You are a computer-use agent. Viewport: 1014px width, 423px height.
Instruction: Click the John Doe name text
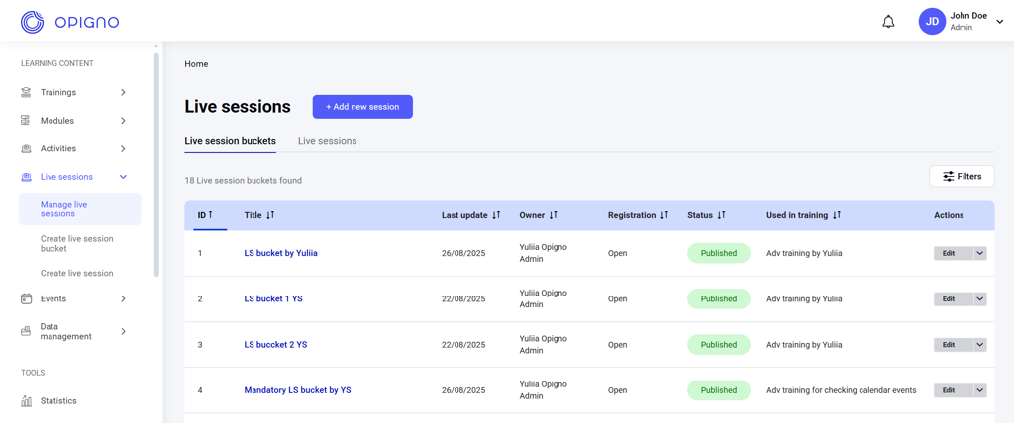[968, 16]
